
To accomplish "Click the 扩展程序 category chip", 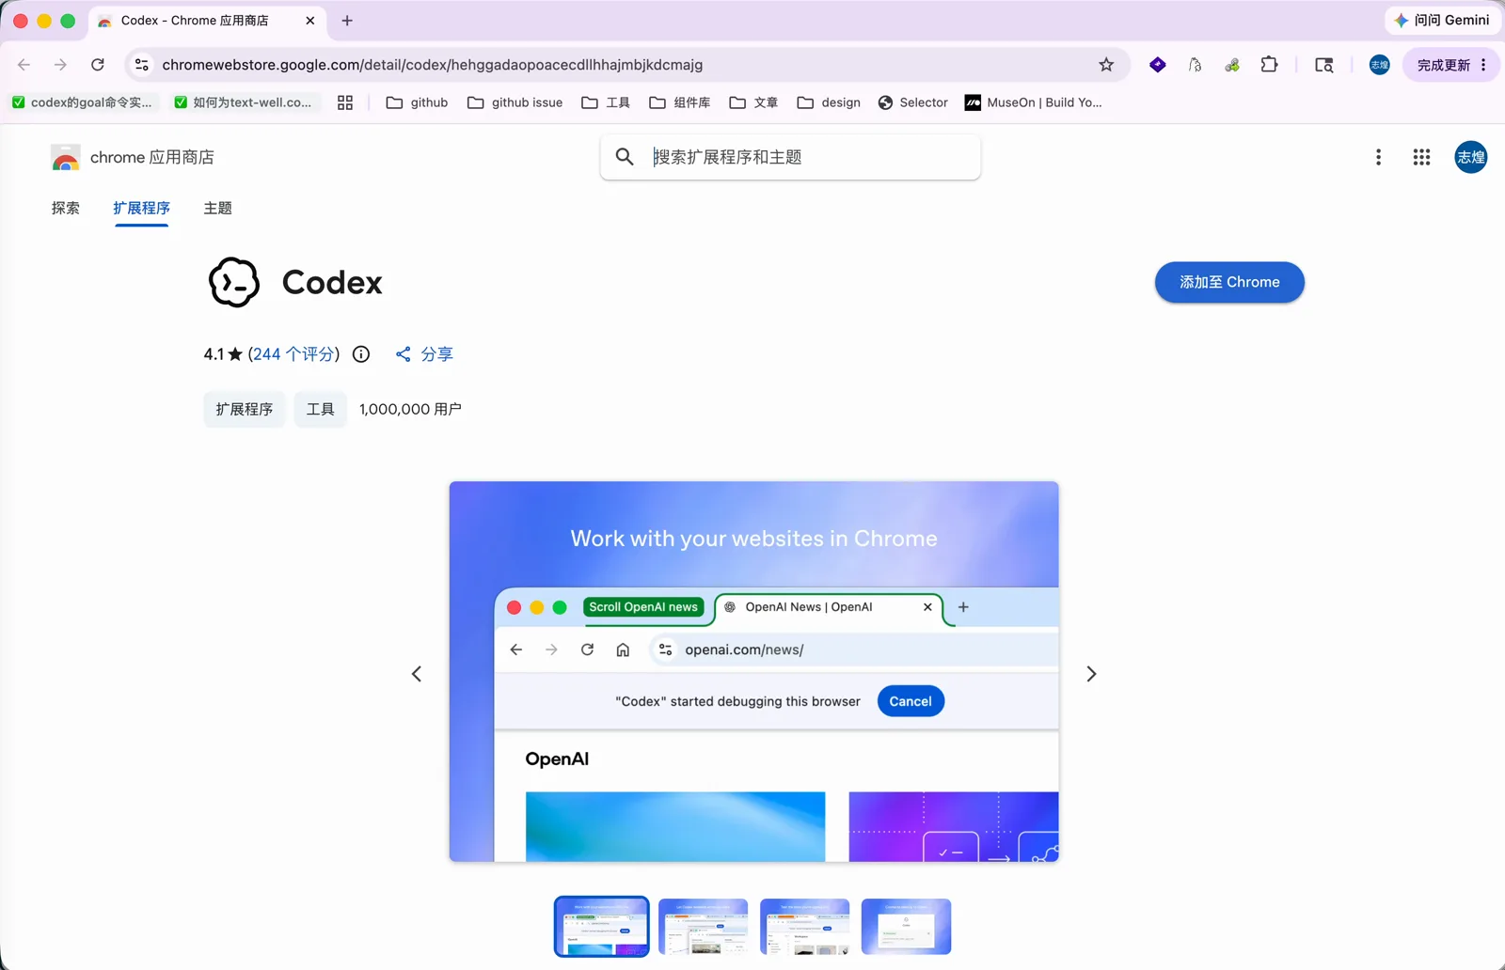I will click(245, 409).
